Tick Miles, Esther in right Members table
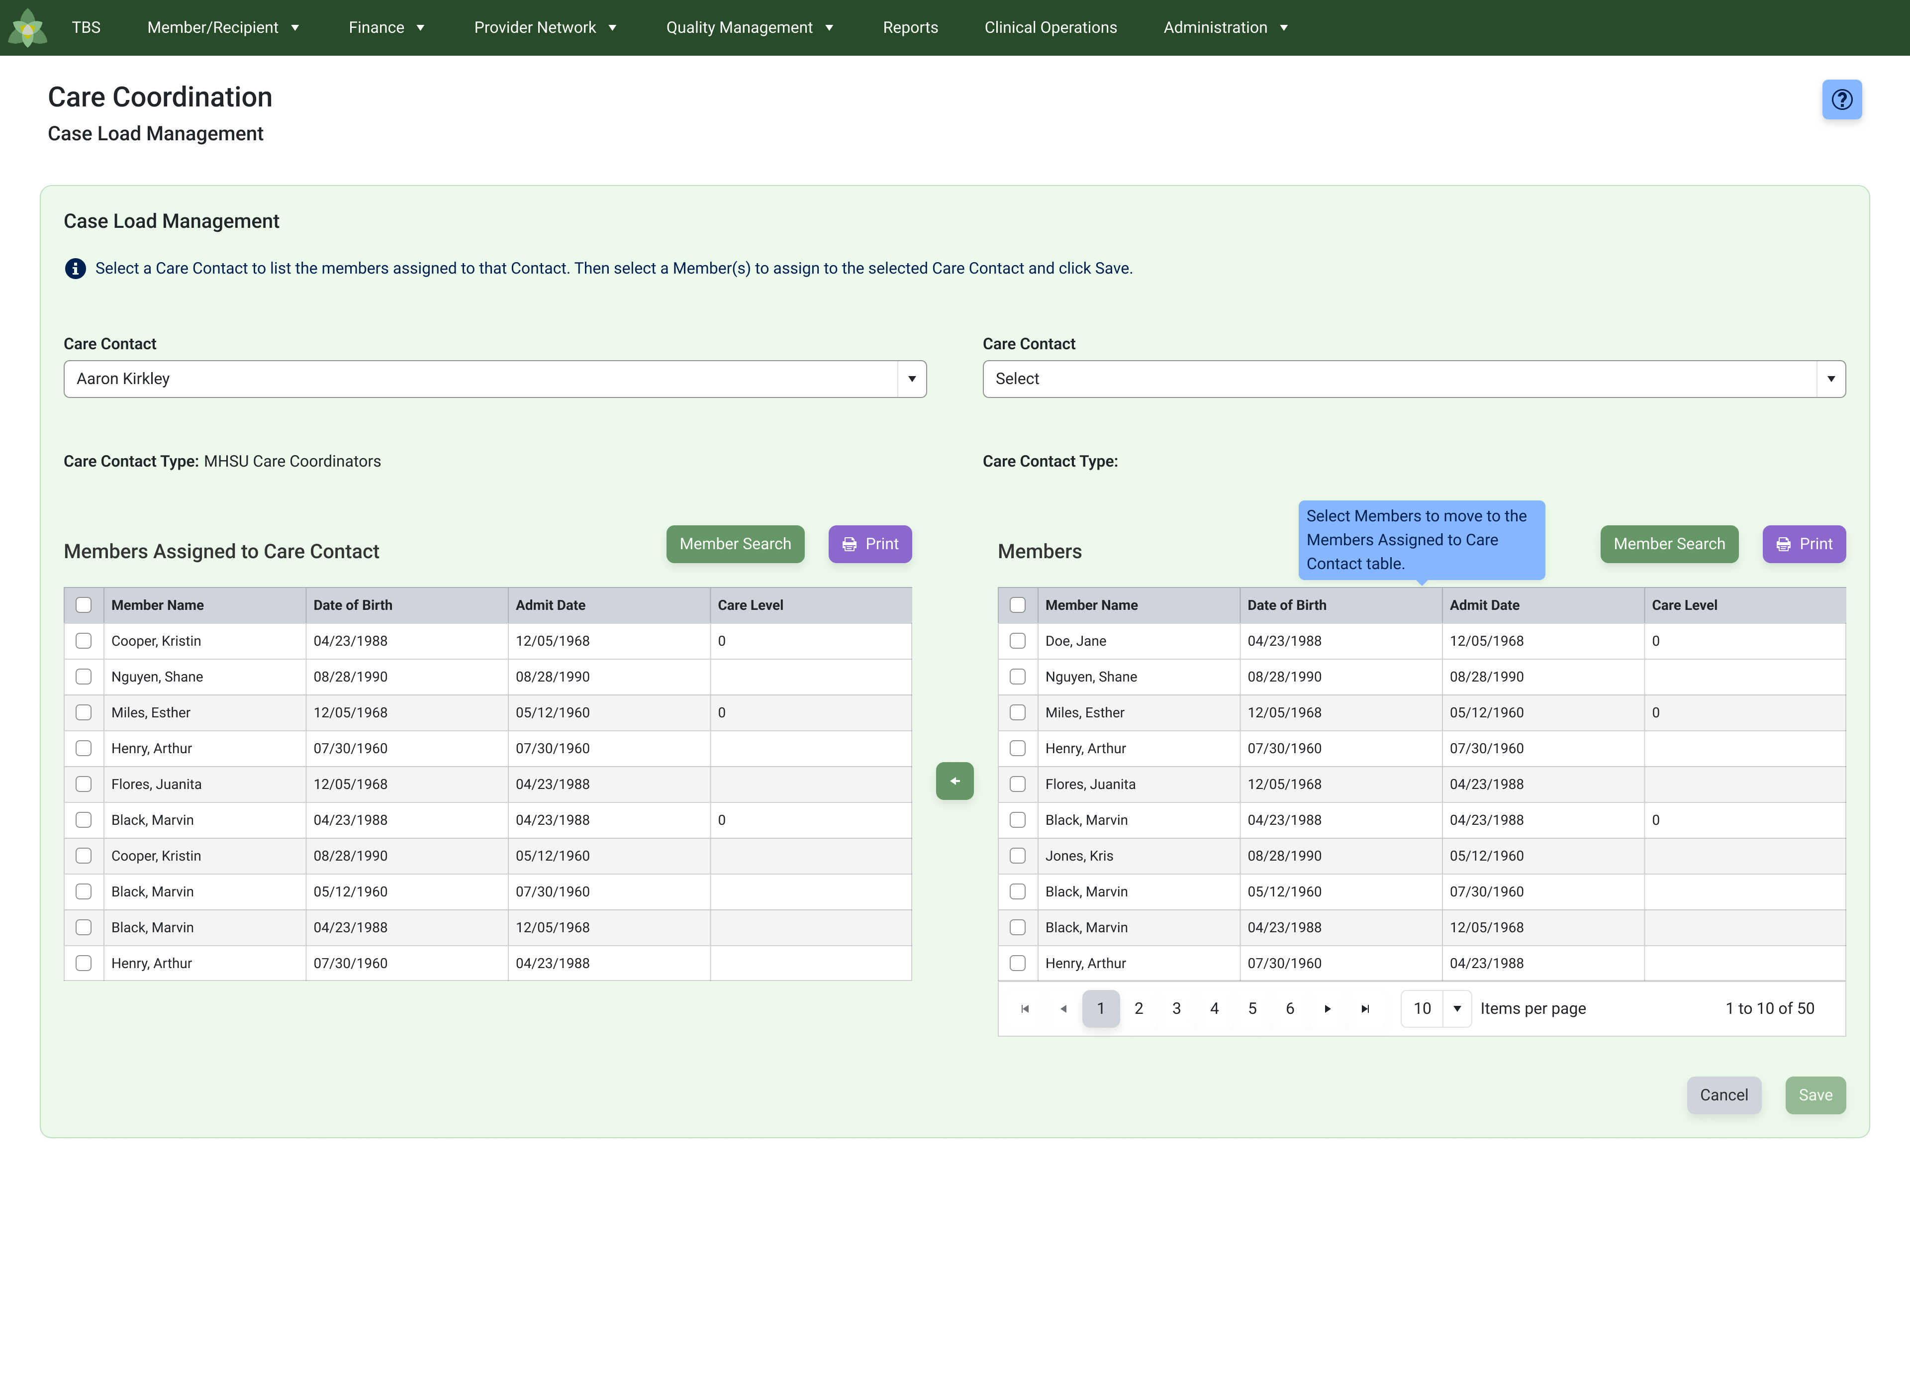 click(x=1017, y=712)
